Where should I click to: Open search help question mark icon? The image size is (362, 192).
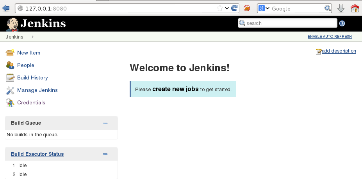tap(342, 23)
